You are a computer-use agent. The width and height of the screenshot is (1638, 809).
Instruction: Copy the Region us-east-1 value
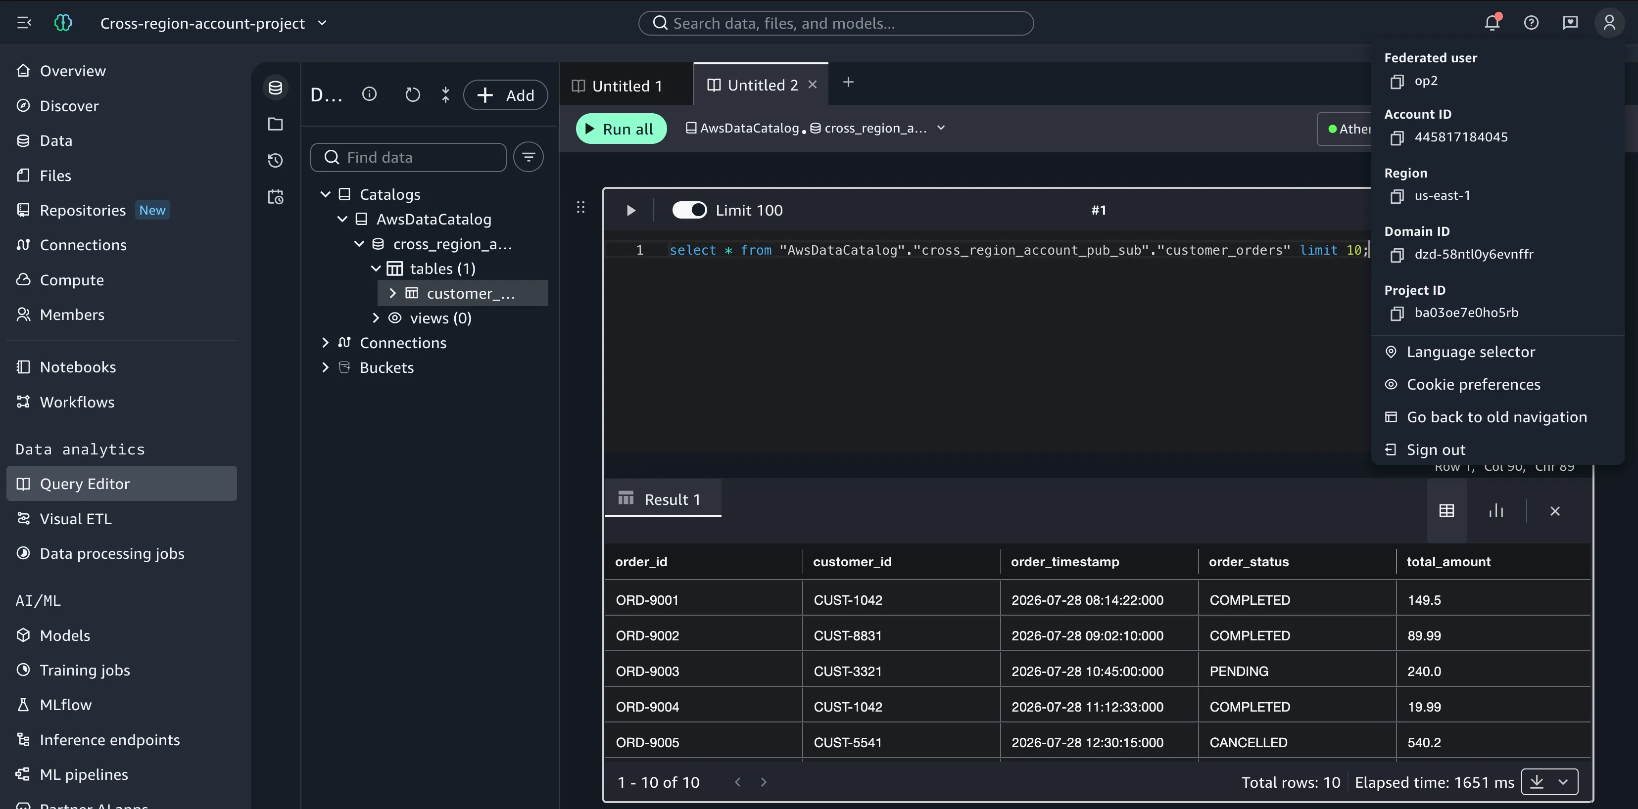coord(1397,196)
